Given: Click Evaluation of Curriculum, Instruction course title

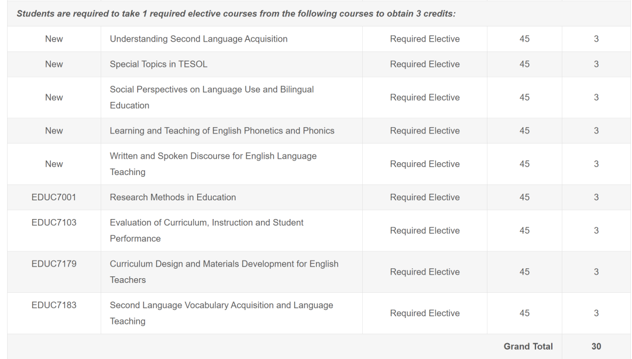Looking at the screenshot, I should 207,230.
